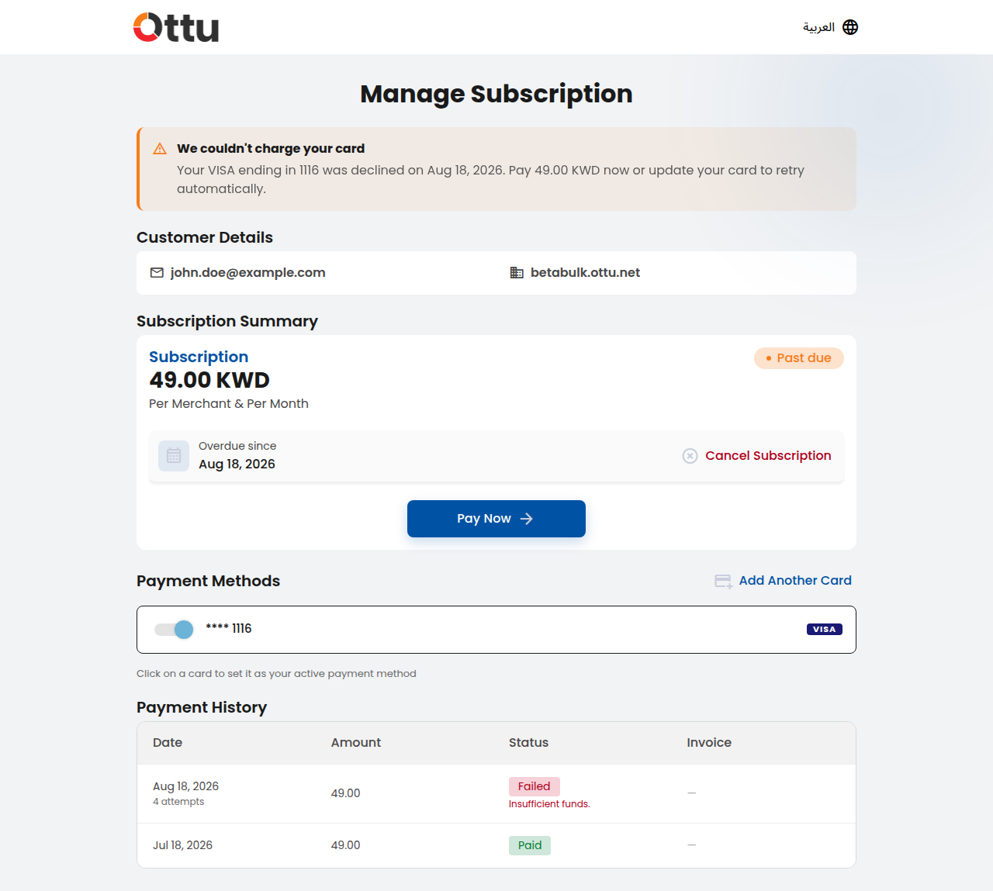The height and width of the screenshot is (891, 993).
Task: Click the warning triangle alert icon
Action: pyautogui.click(x=160, y=148)
